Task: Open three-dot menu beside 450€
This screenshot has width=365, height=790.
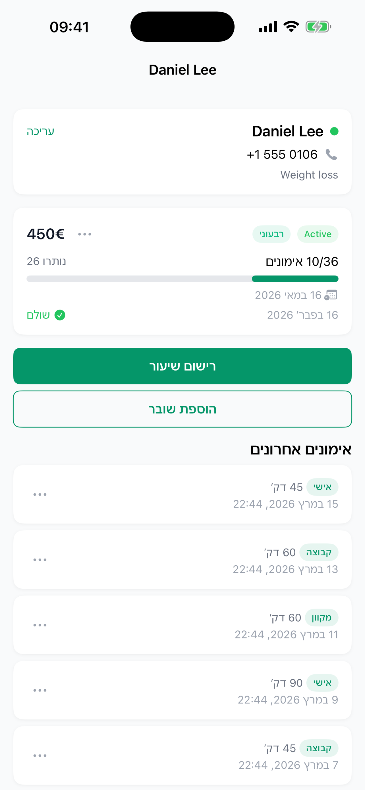Action: (85, 234)
